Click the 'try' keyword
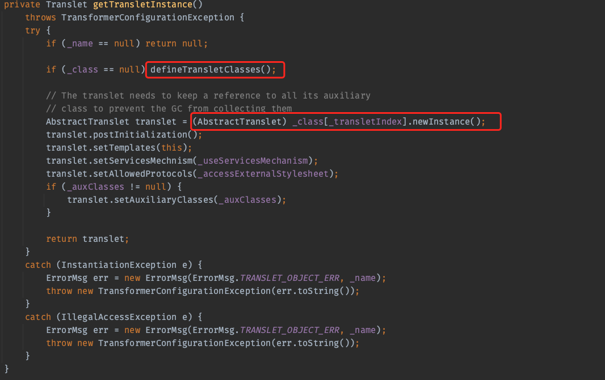The image size is (605, 380). pos(32,31)
